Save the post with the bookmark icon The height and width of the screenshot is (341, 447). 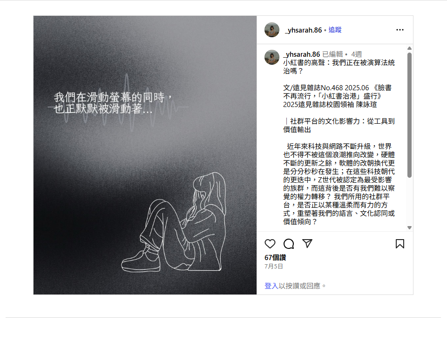(x=400, y=244)
